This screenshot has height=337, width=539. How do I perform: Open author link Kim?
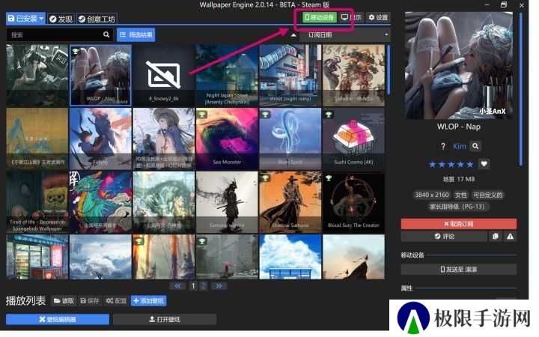[459, 146]
